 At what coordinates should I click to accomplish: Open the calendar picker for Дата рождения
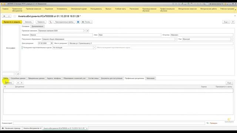coord(52,43)
